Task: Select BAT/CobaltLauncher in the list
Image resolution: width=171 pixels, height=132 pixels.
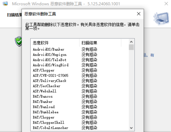Action: [50, 128]
